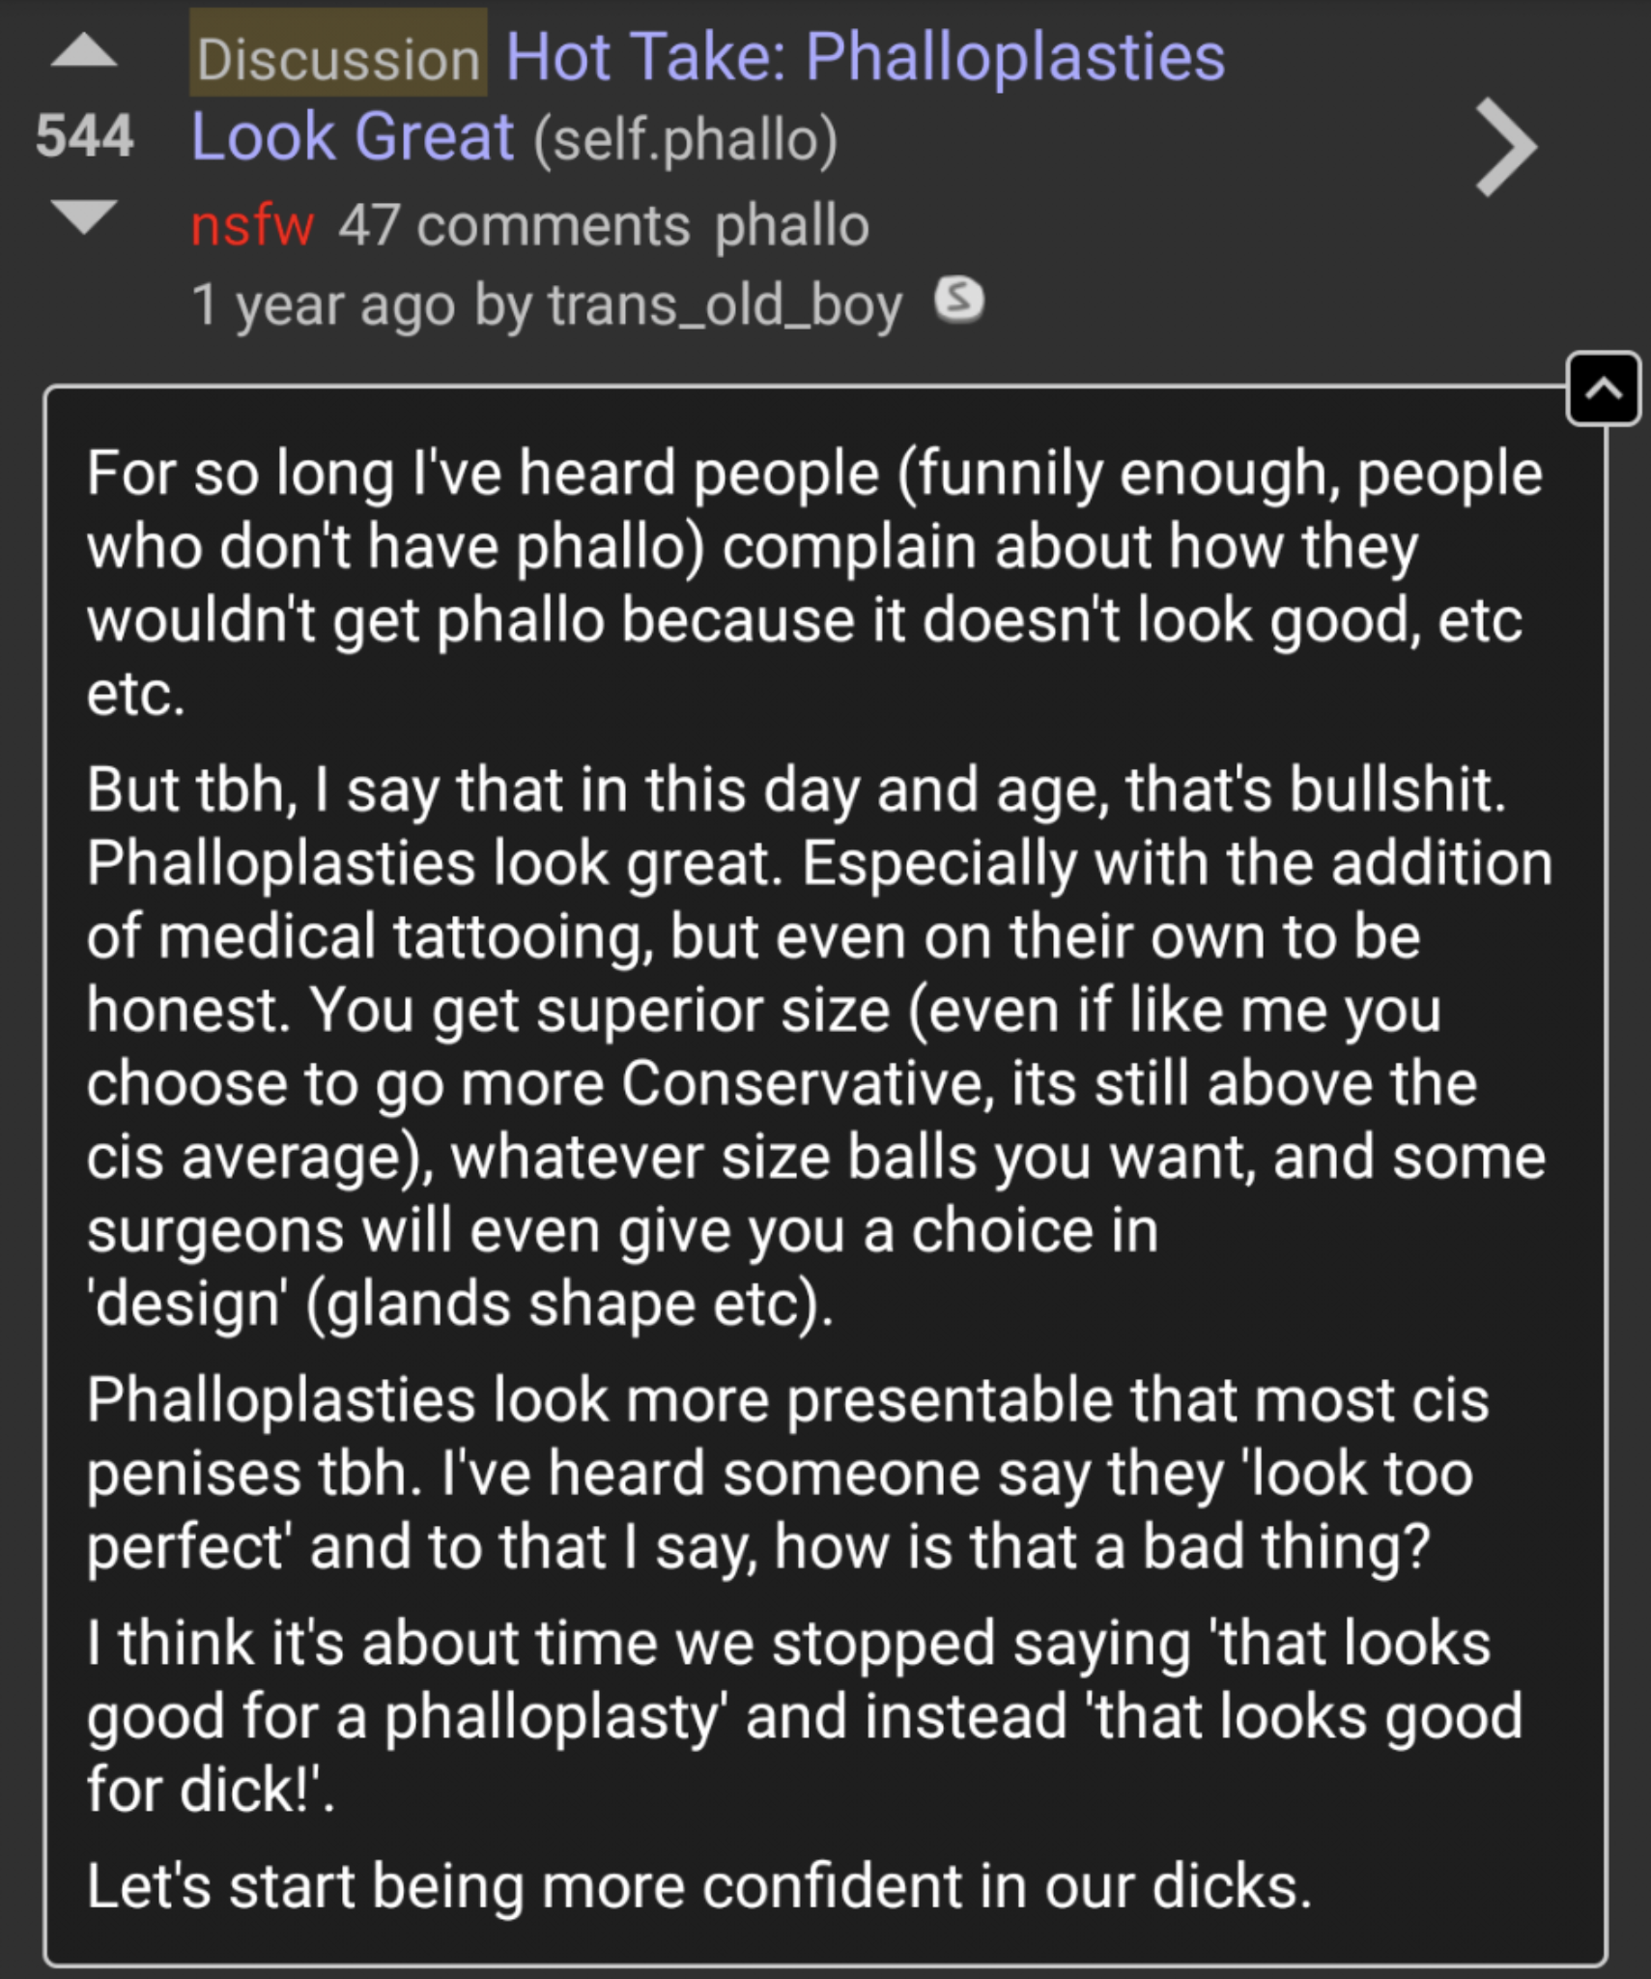Open trans_old_boy's user profile
This screenshot has height=1979, width=1651.
tap(725, 305)
